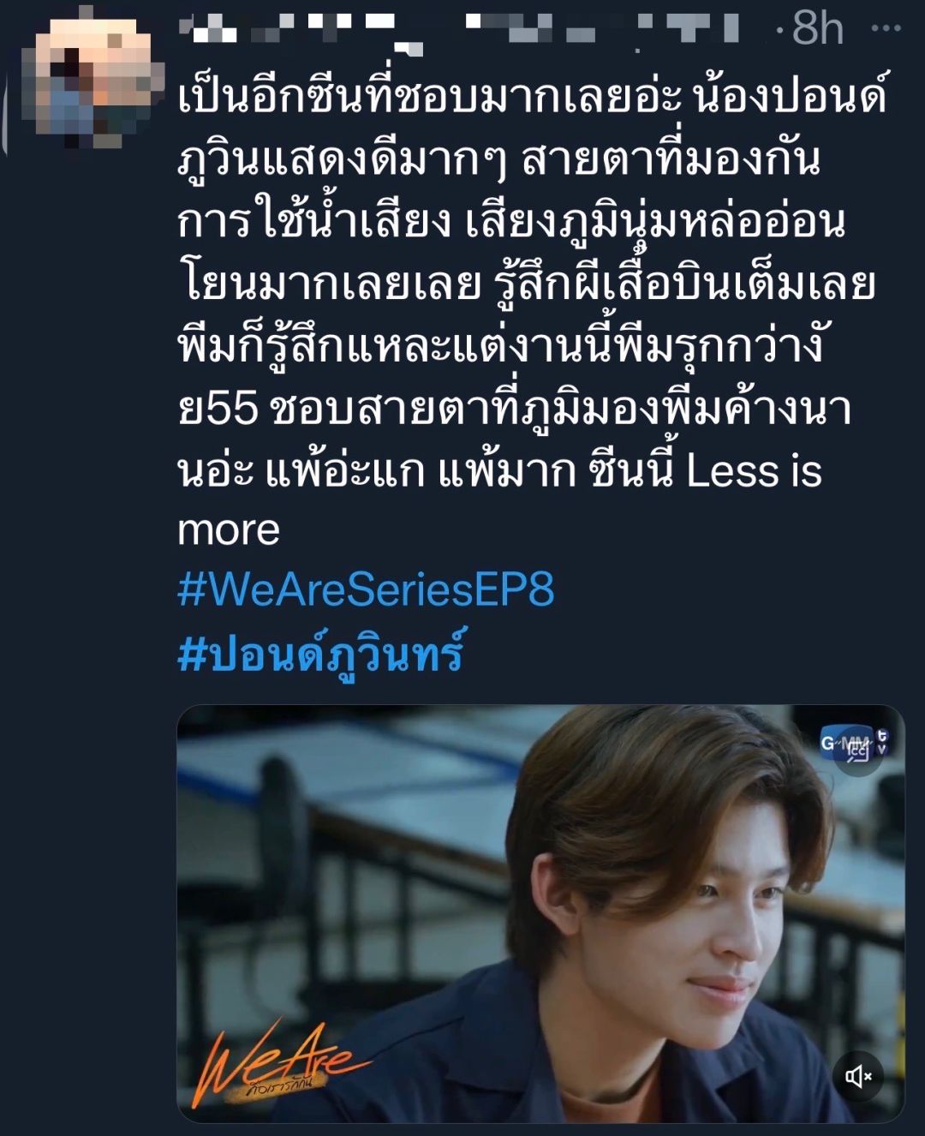Click the tweet line starting with ย55
The height and width of the screenshot is (1136, 925).
coord(514,408)
